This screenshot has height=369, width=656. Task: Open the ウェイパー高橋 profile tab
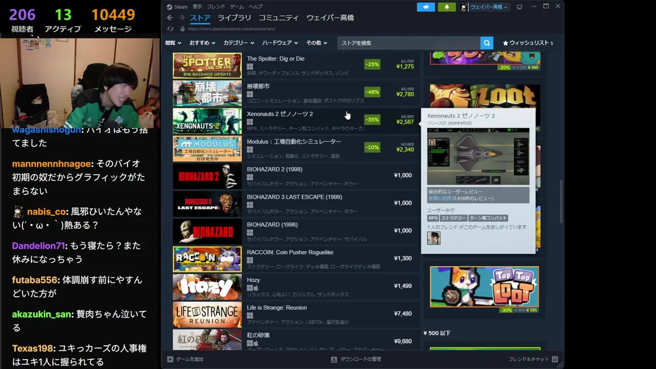click(x=330, y=18)
